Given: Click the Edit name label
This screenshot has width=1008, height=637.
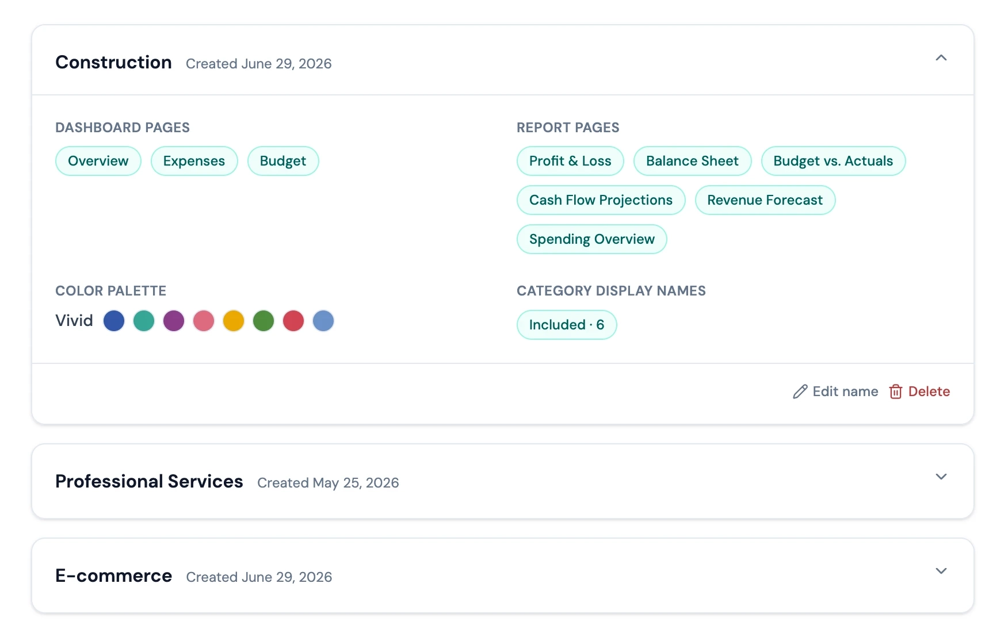Looking at the screenshot, I should (845, 392).
